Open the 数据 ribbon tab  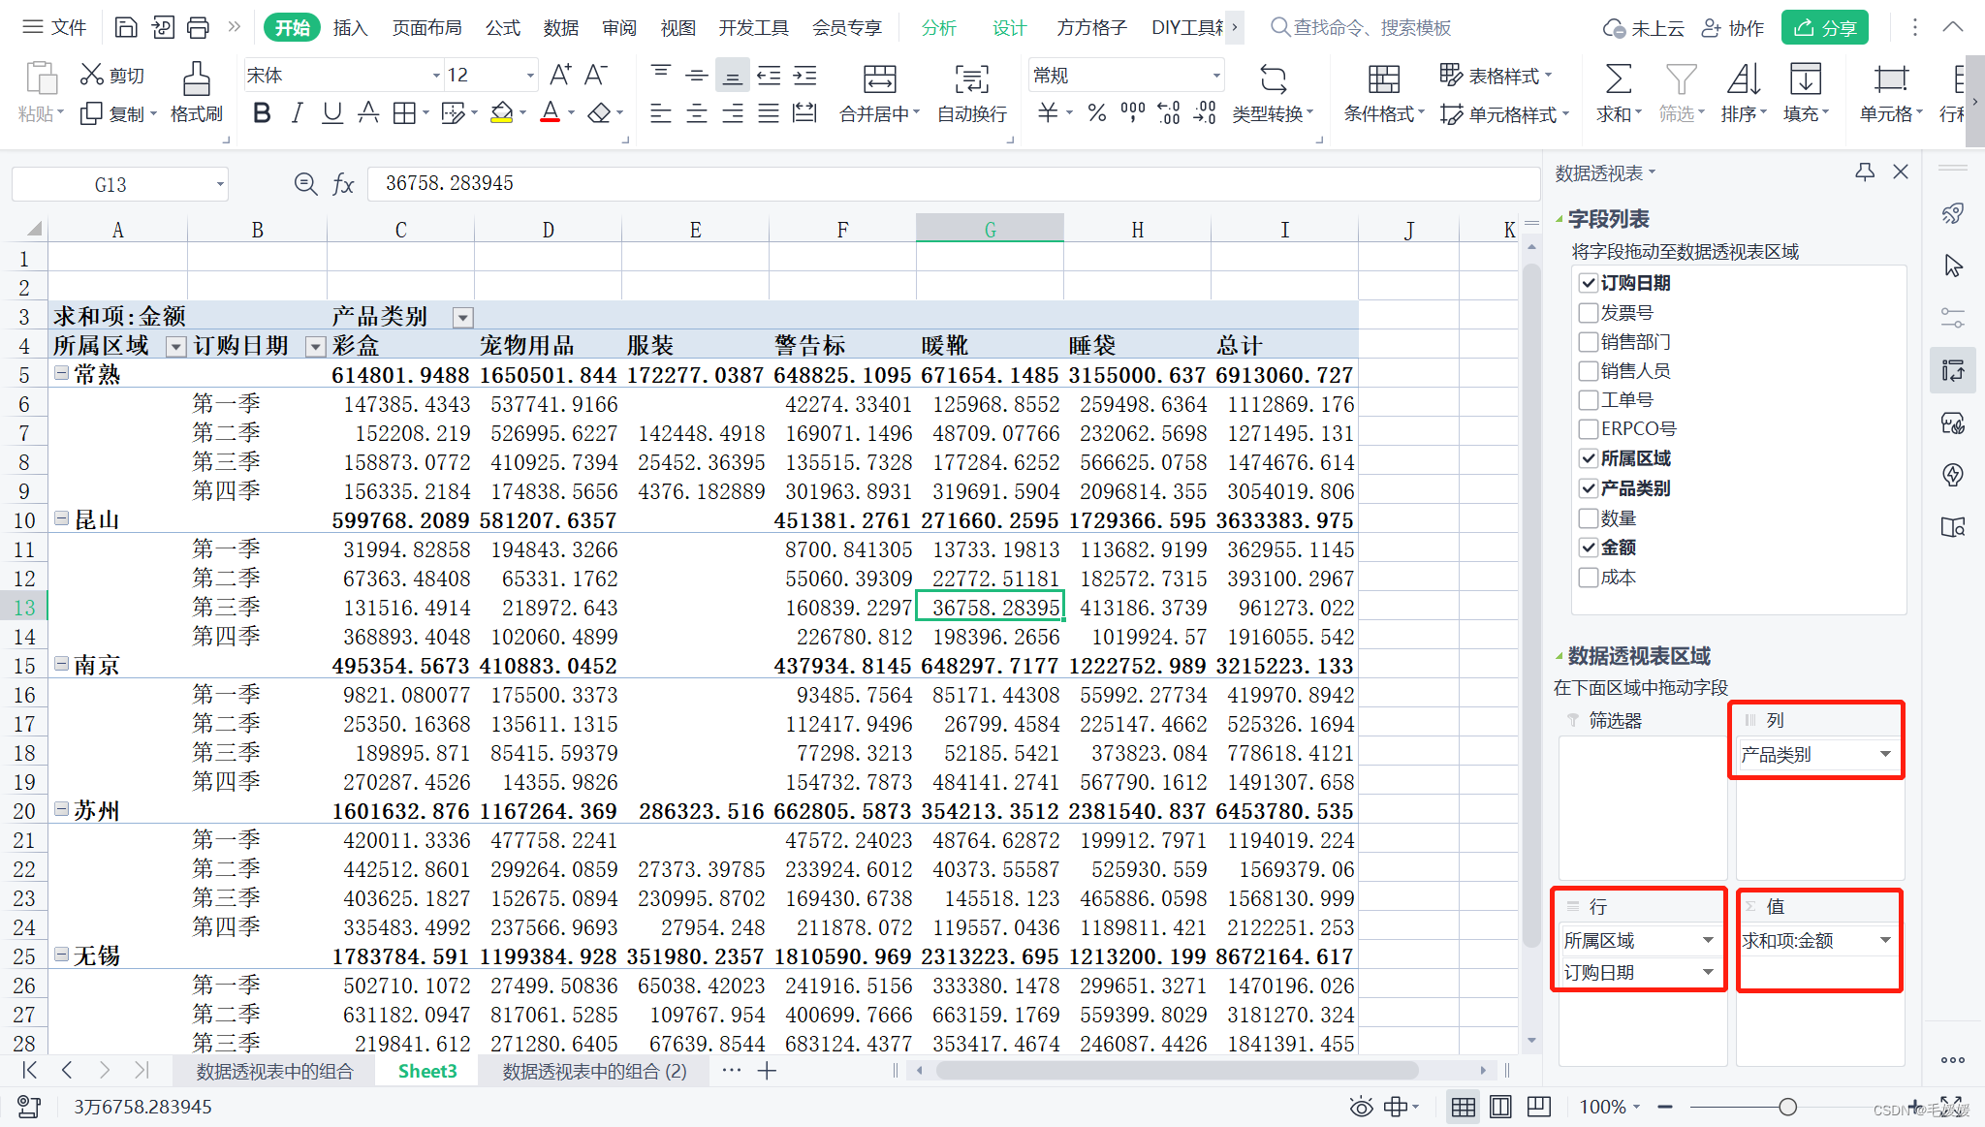point(561,28)
